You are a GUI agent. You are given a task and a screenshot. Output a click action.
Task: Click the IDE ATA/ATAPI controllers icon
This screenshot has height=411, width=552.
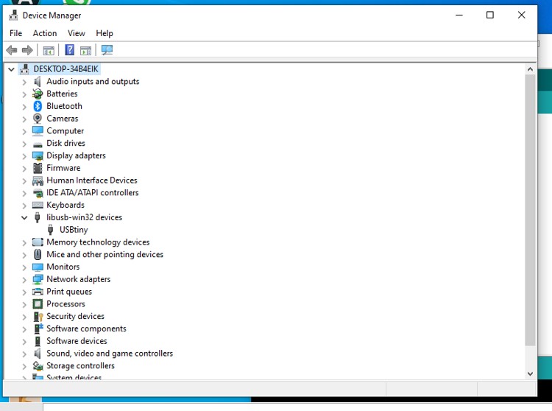pyautogui.click(x=38, y=193)
